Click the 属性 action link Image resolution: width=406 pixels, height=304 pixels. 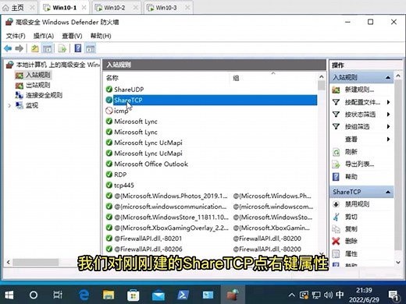point(351,253)
